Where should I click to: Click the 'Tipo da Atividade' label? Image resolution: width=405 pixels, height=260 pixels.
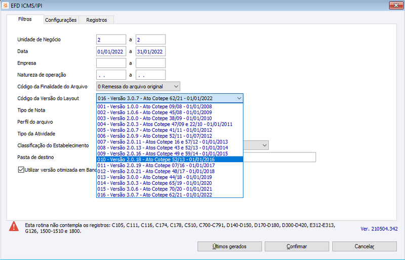click(36, 134)
